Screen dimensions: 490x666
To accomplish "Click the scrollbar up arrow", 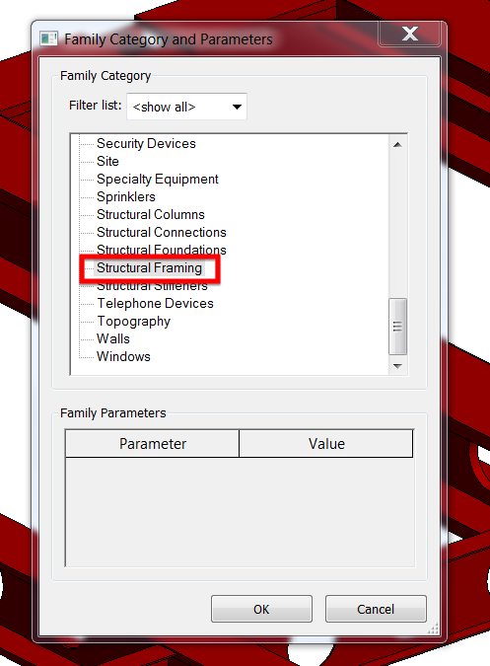I will [397, 145].
